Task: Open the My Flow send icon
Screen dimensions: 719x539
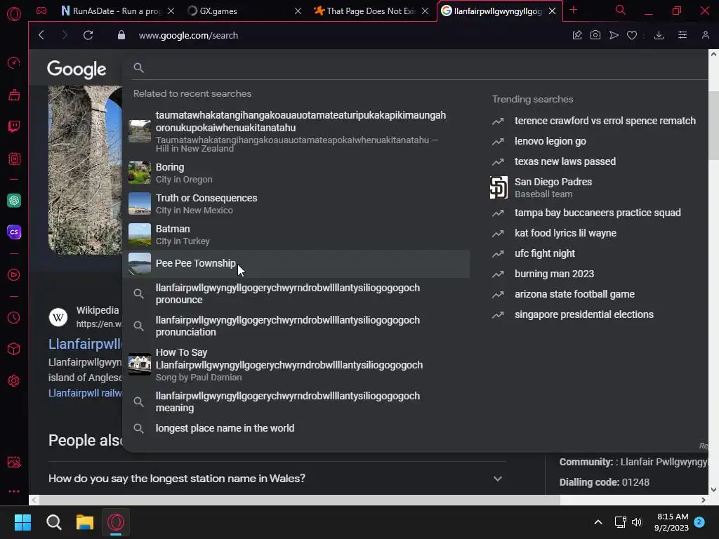Action: 614,35
